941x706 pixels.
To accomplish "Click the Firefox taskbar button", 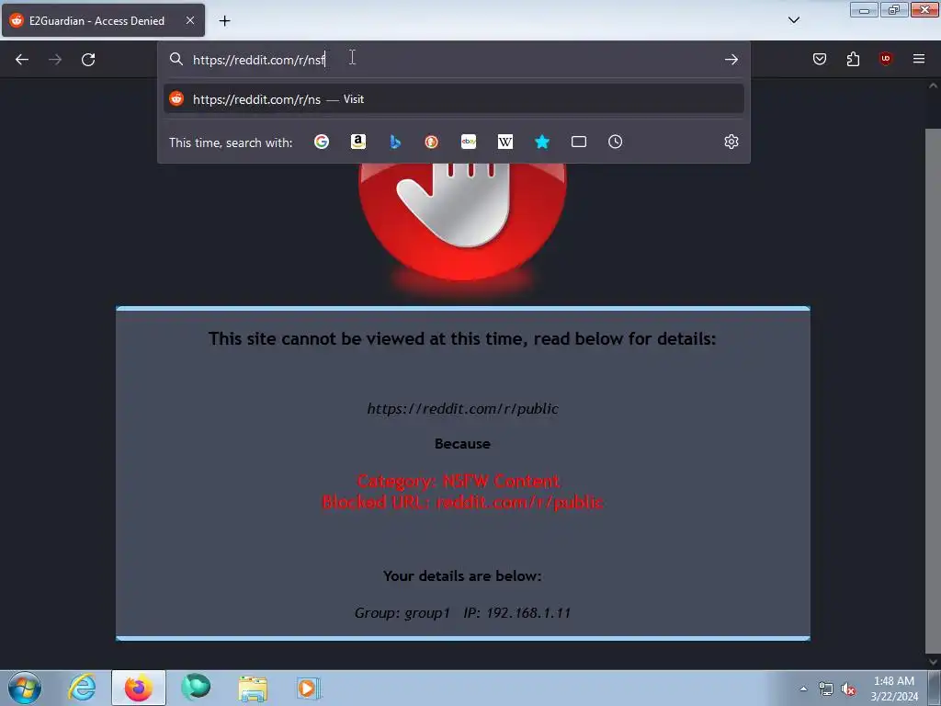I will (139, 688).
